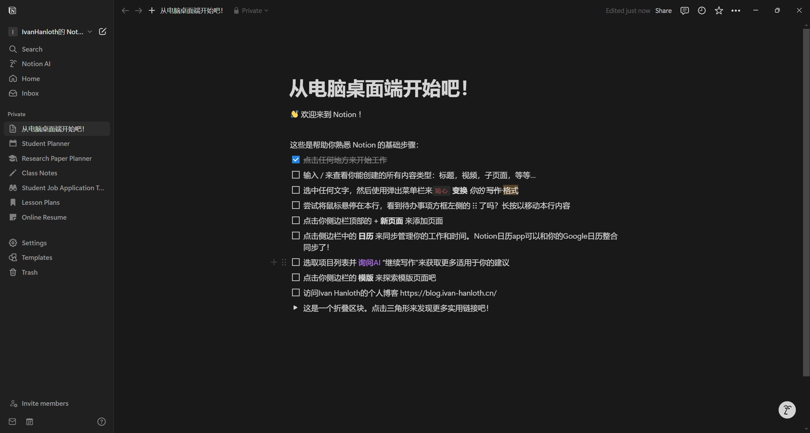Click the six-dot drag handle beside 询问AI row

[284, 262]
